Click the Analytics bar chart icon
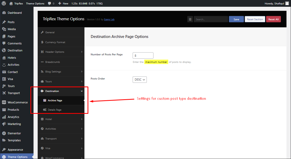 [4, 117]
